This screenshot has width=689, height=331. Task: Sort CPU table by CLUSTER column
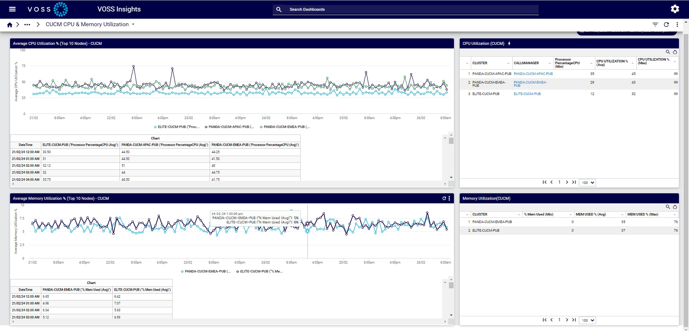click(x=491, y=63)
